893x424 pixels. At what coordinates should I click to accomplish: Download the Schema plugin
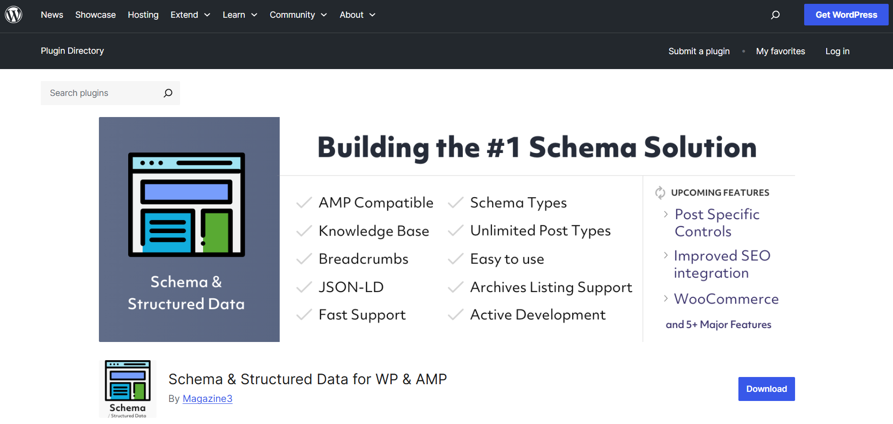click(766, 389)
